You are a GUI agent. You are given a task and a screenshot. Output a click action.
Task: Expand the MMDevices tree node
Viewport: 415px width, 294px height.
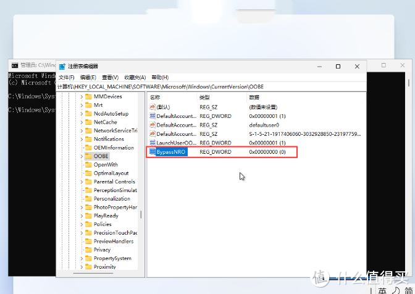point(82,97)
